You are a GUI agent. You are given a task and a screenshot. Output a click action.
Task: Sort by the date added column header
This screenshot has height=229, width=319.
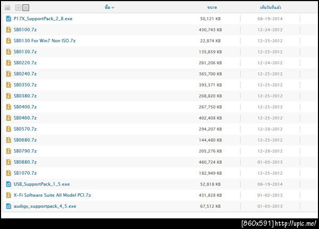coord(271,7)
